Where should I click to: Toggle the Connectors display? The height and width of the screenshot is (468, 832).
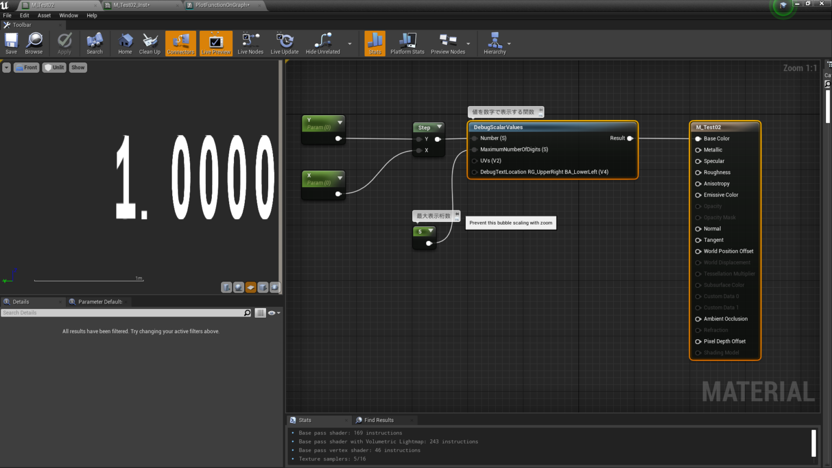[x=180, y=43]
